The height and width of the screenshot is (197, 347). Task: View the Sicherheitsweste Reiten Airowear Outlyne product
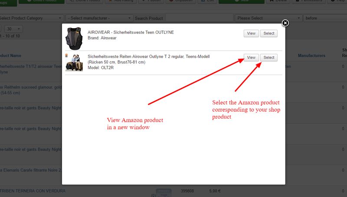(251, 58)
